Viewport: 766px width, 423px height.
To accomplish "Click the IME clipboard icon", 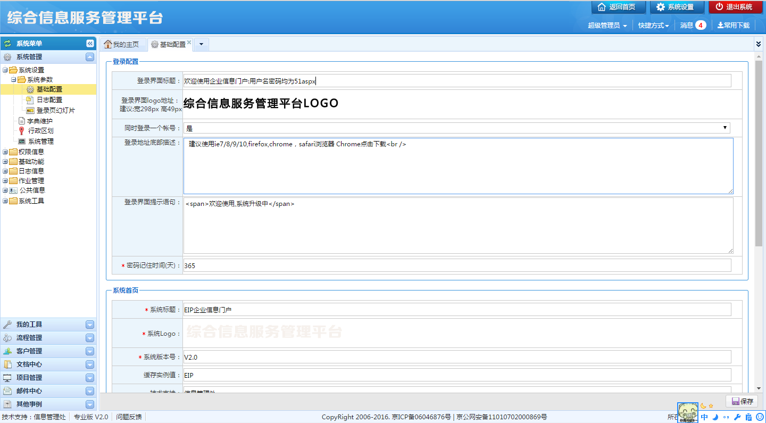I will 748,417.
